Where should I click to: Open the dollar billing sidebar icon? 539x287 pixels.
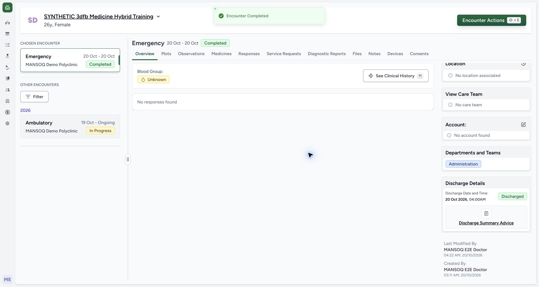pyautogui.click(x=7, y=112)
